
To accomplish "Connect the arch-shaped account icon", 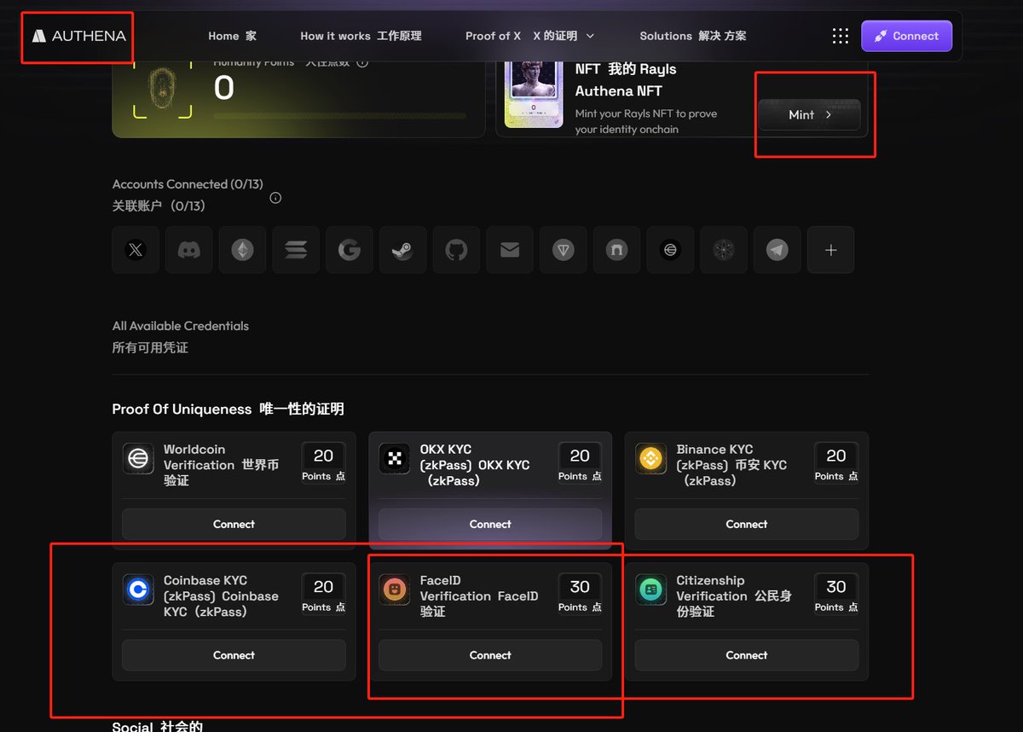I will point(616,250).
